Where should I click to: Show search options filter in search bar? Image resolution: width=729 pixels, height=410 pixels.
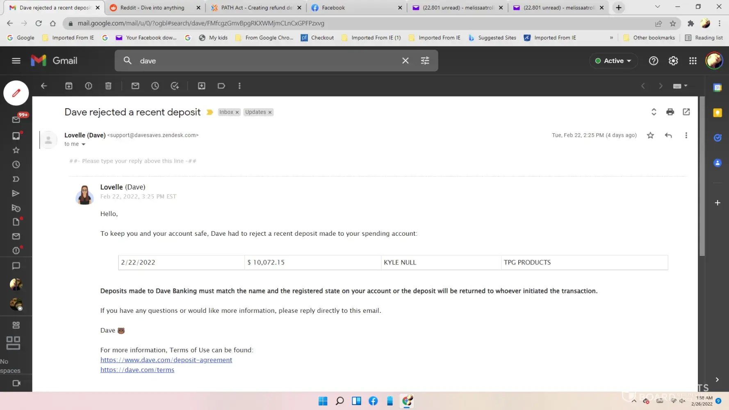[x=425, y=61]
